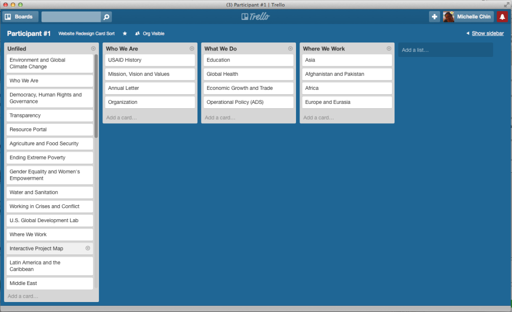
Task: Click the What We Do list title
Action: 220,48
